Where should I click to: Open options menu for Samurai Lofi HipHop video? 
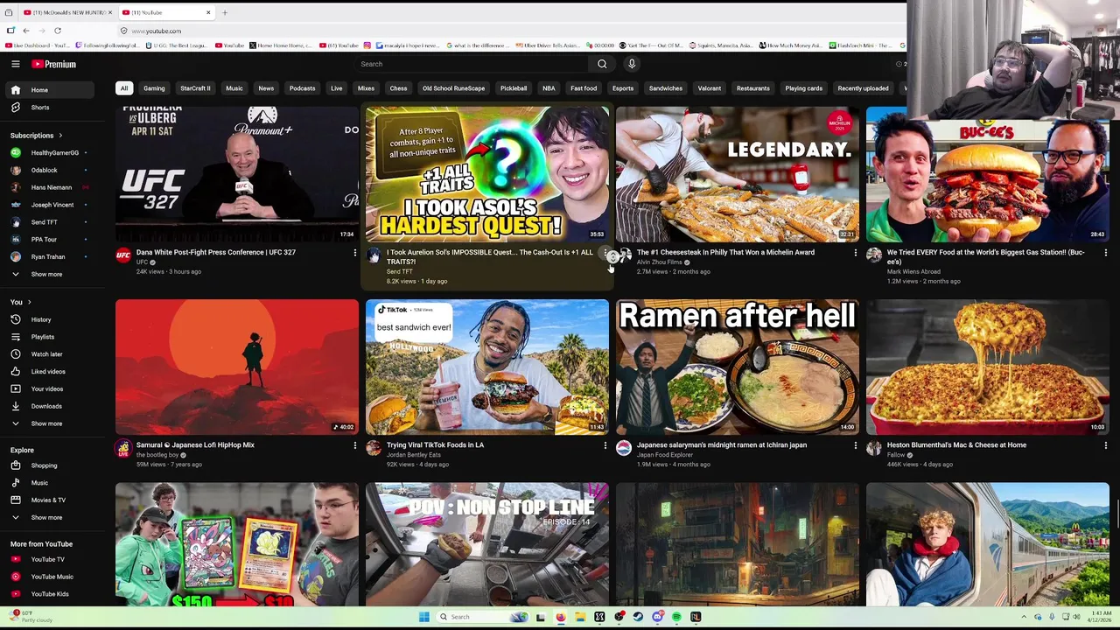[354, 445]
